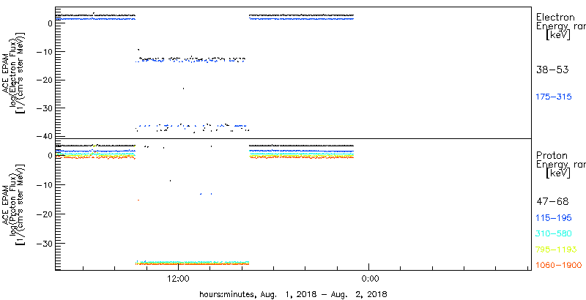
Task: Click the 12:00 time axis label
Action: (178, 278)
